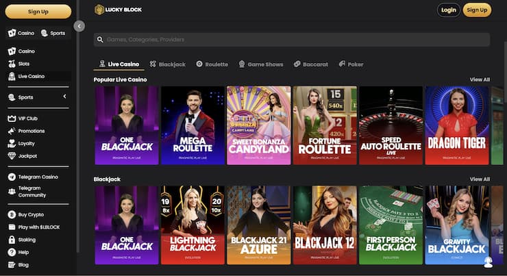Click the Lucky Block logo icon
Image resolution: width=507 pixels, height=276 pixels.
point(99,10)
